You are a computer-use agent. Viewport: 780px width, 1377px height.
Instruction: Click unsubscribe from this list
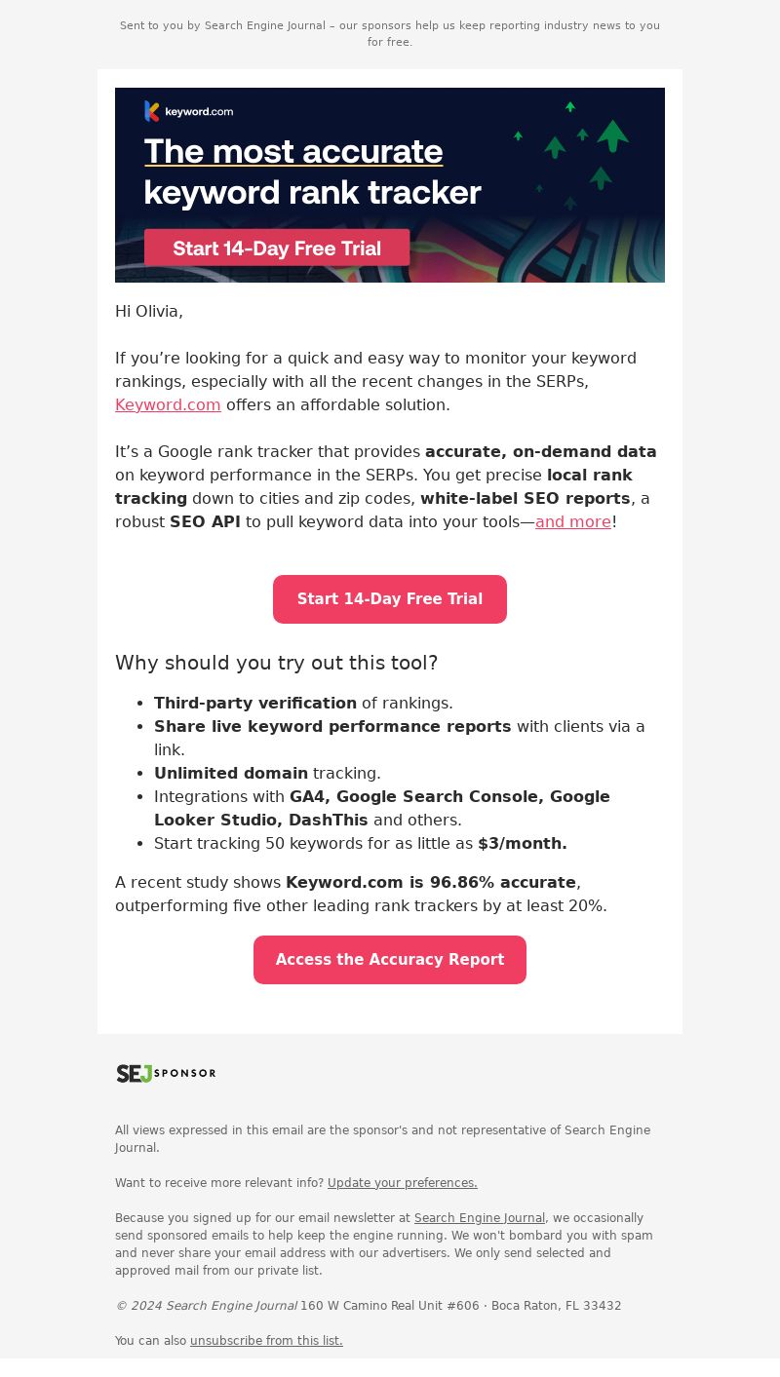[x=266, y=1340]
